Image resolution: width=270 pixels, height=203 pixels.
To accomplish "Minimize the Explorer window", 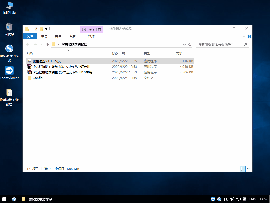I will [222, 29].
